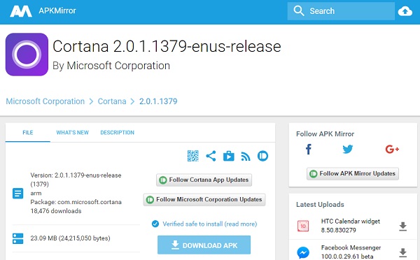This screenshot has height=260, width=420.
Task: Click the DOWNLOAD APK button
Action: [x=204, y=245]
